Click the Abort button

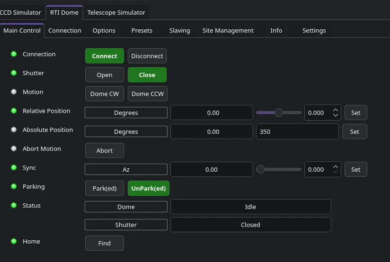click(105, 150)
